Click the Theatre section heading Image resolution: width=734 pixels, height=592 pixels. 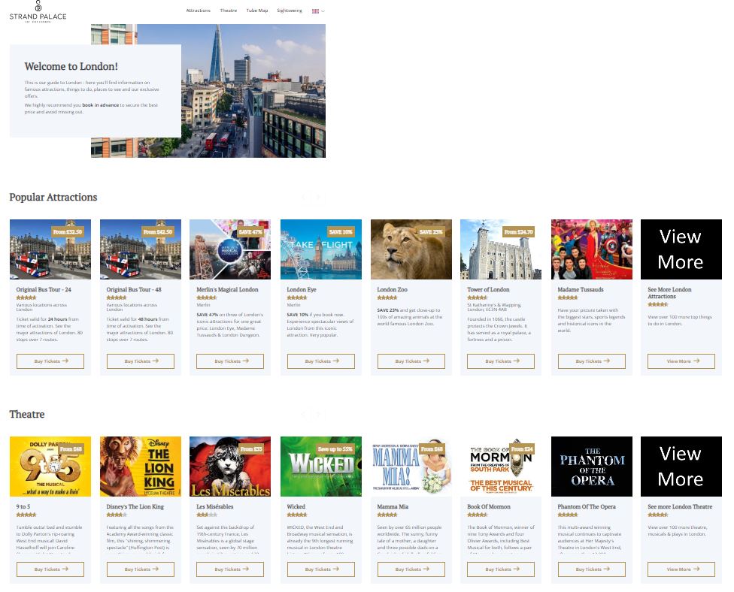pos(27,414)
